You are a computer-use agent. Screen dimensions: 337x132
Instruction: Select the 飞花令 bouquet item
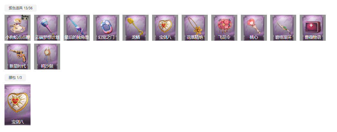(x=224, y=28)
